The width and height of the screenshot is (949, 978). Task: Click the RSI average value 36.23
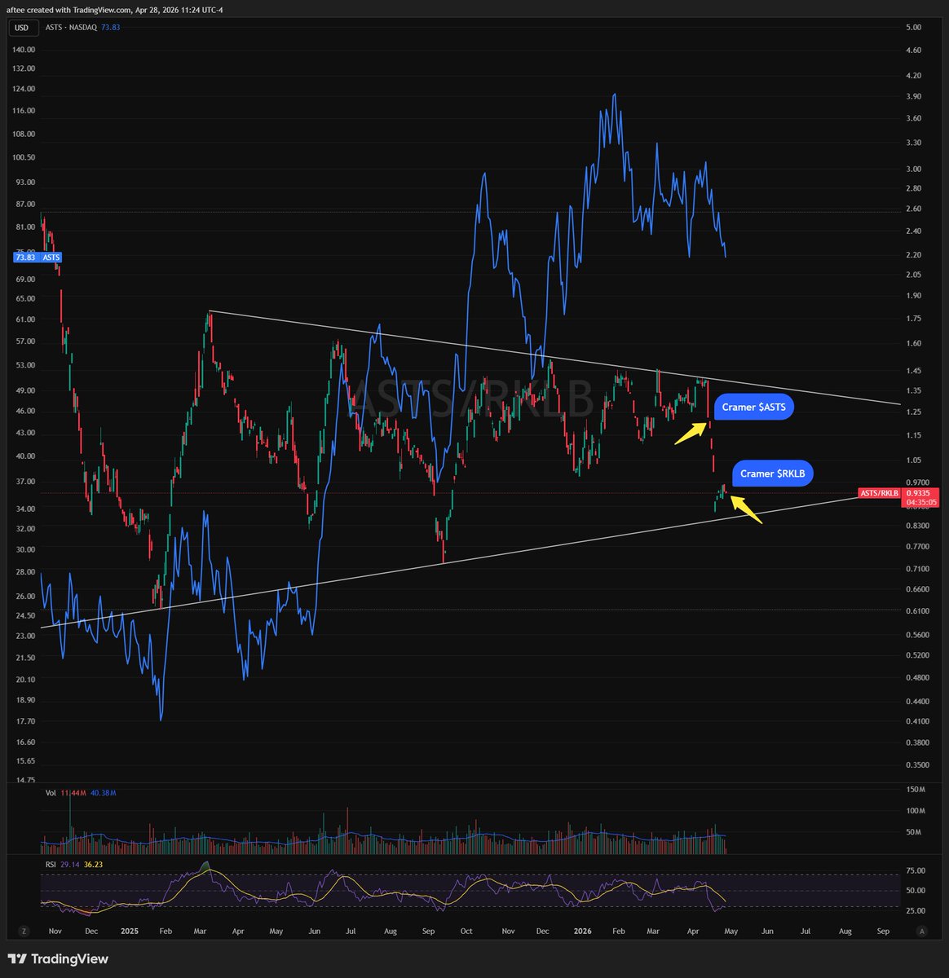pos(94,865)
